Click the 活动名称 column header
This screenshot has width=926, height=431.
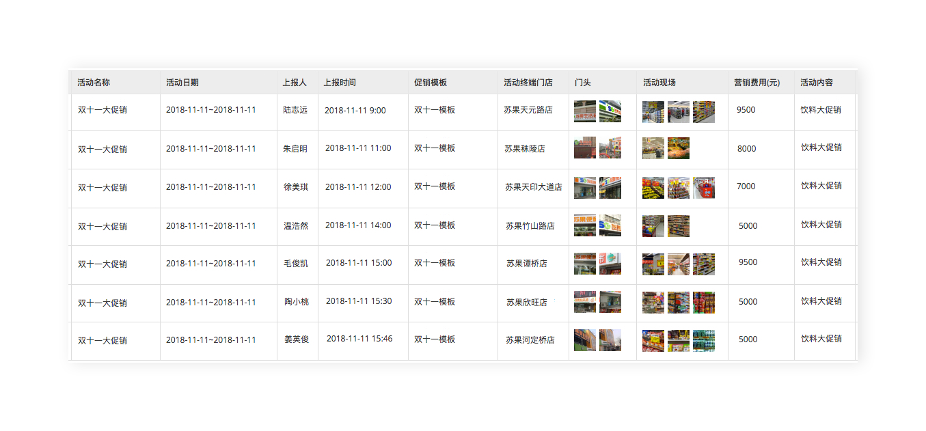point(94,83)
